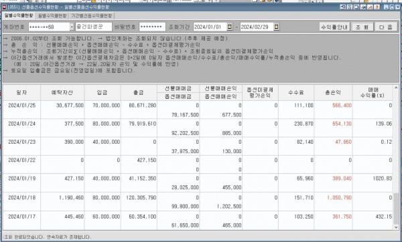The image size is (402, 242).
Task: Click the 출금 column header
Action: point(139,93)
